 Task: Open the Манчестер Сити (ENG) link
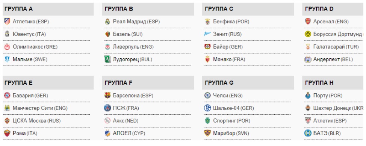pos(40,108)
